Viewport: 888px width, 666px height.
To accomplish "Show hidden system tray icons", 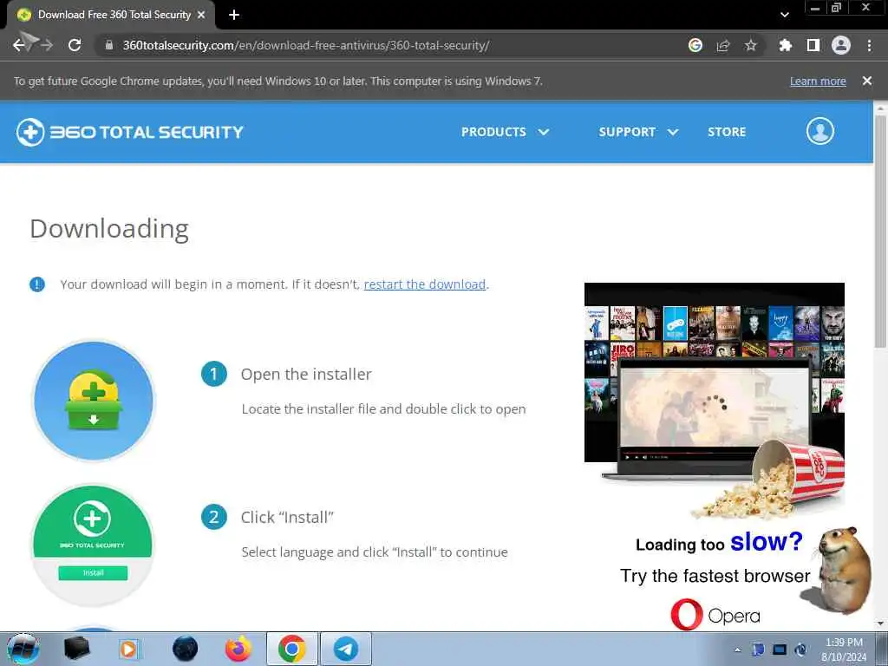I will (x=737, y=650).
